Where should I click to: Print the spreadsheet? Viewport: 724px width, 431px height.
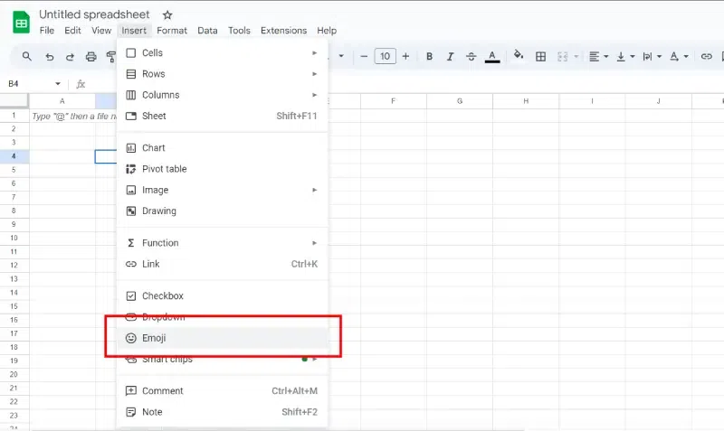91,57
